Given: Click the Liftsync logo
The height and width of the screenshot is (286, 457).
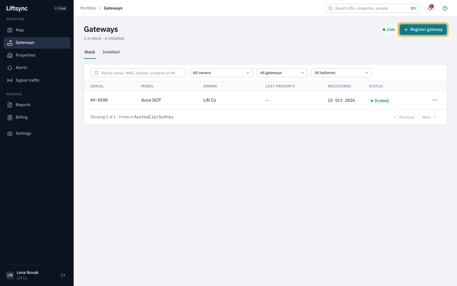Looking at the screenshot, I should tap(17, 8).
